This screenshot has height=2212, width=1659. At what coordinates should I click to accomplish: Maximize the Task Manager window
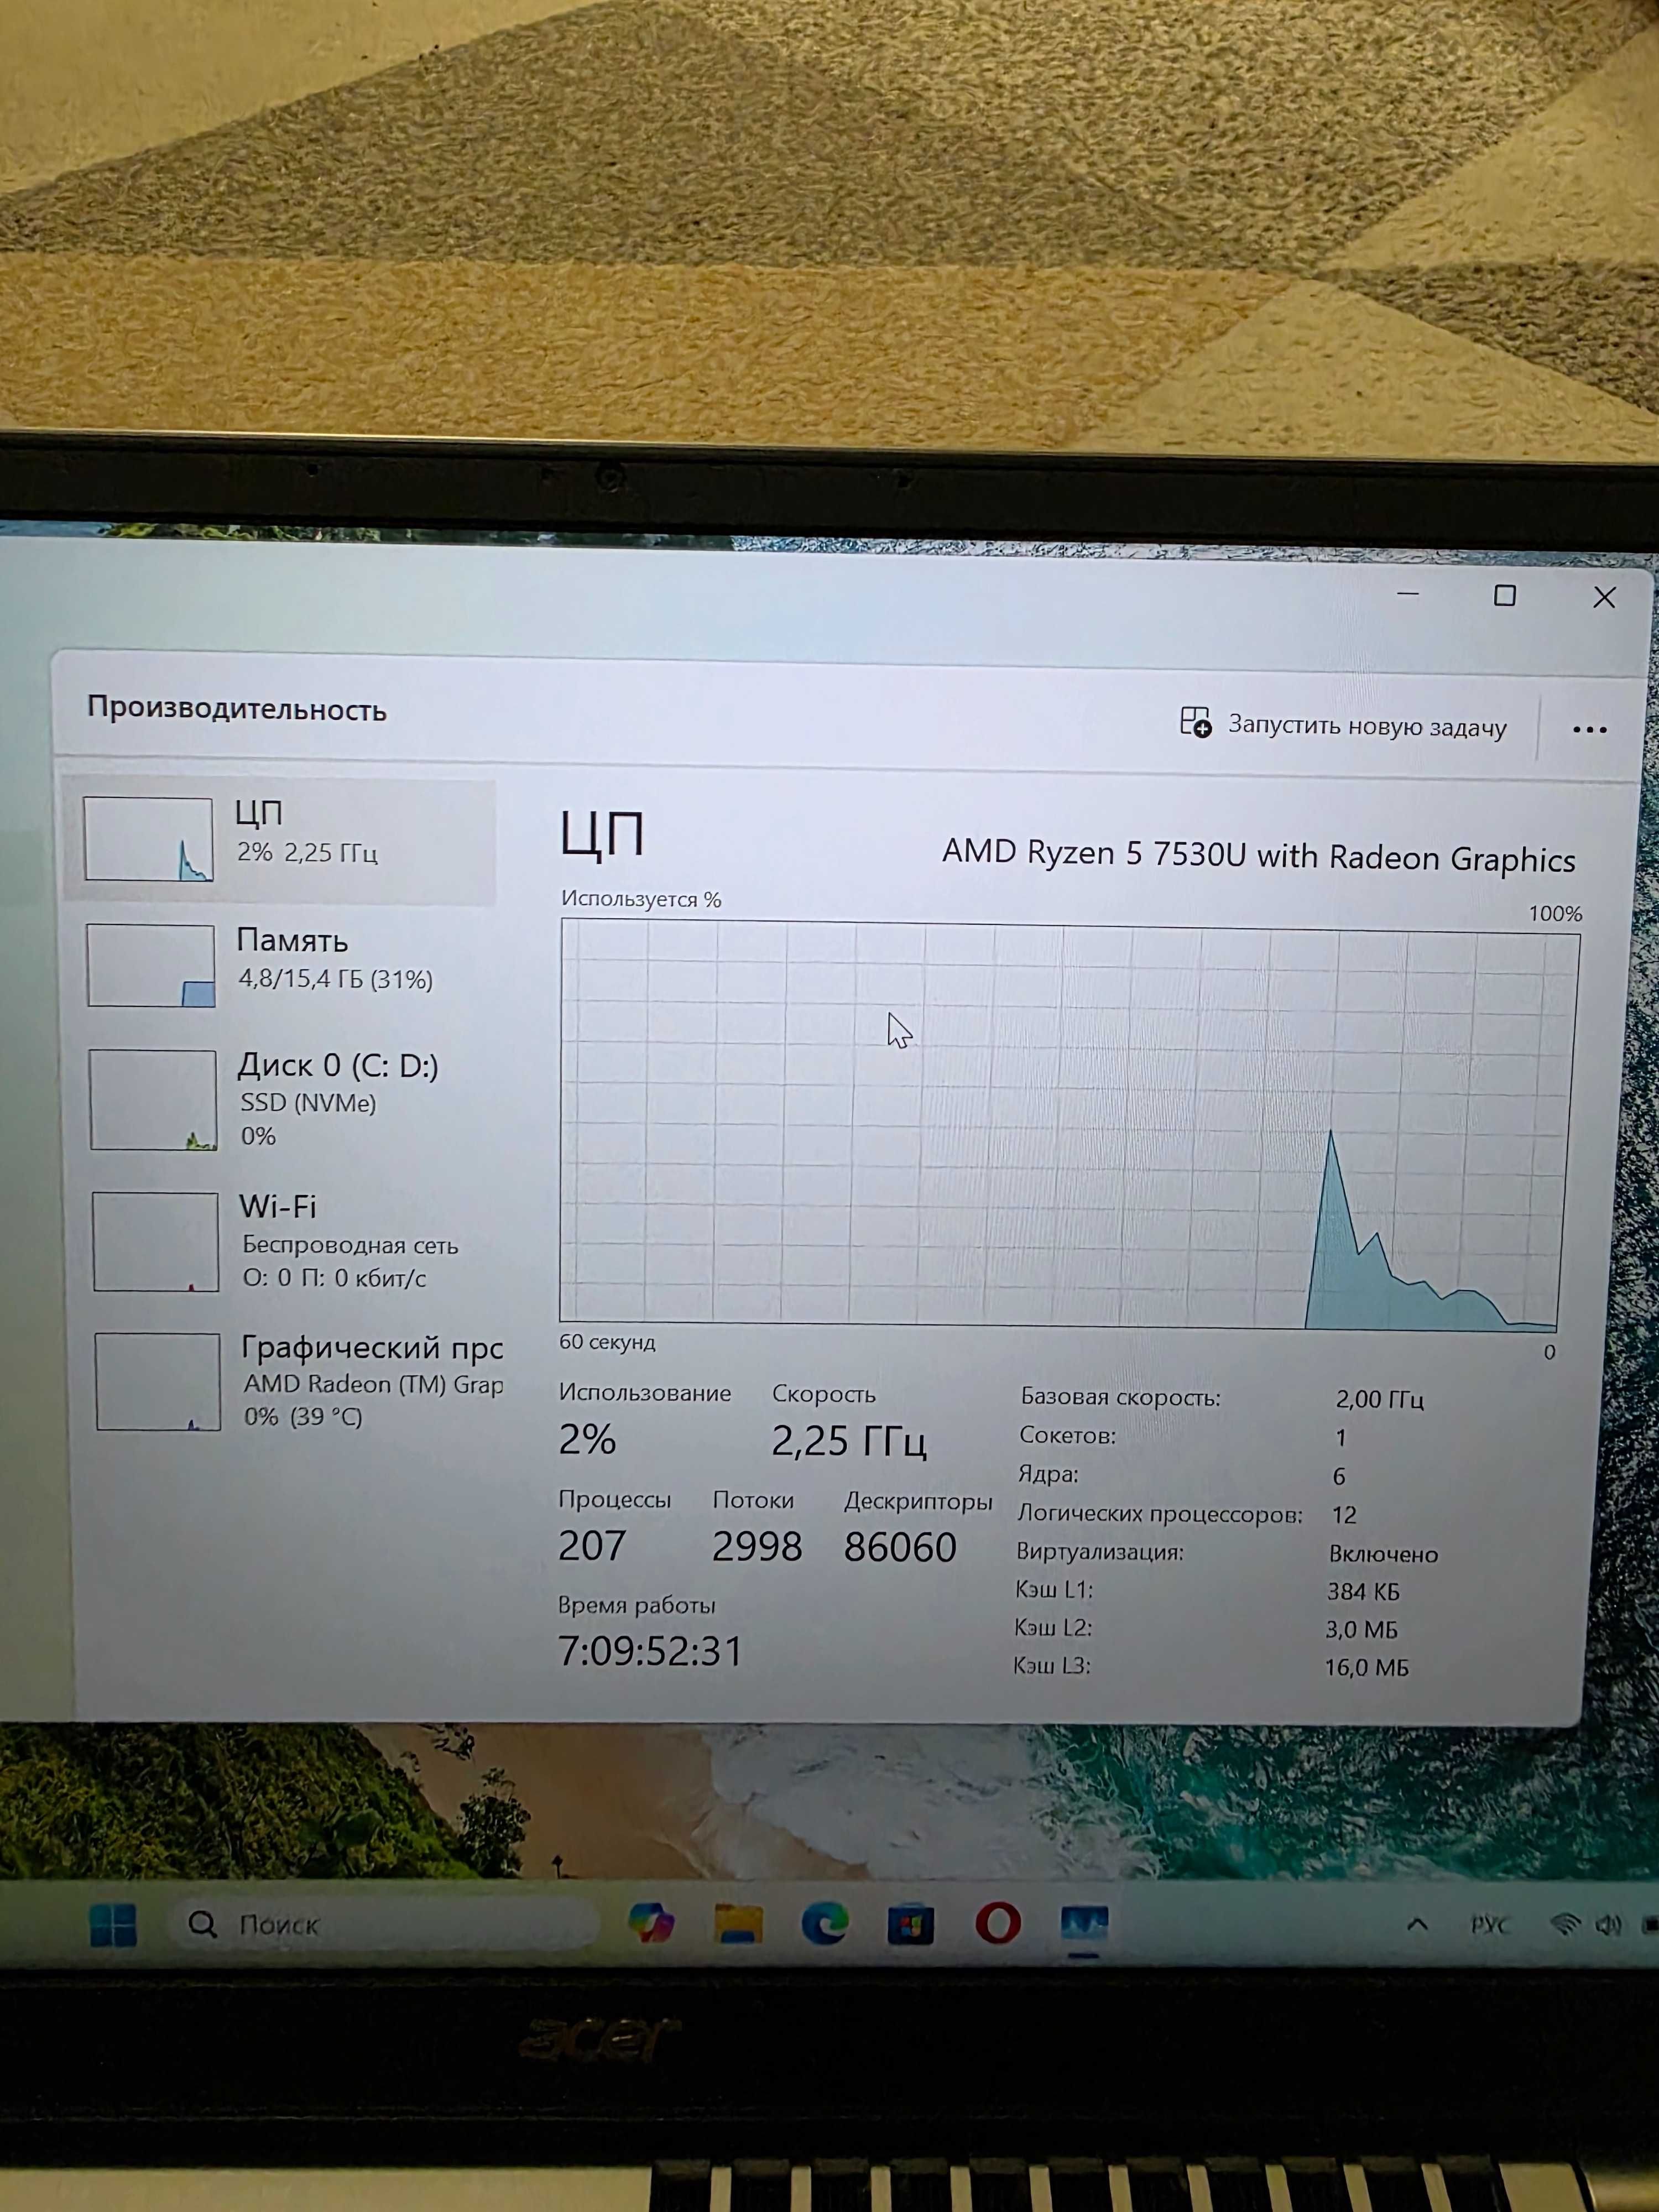tap(1504, 596)
